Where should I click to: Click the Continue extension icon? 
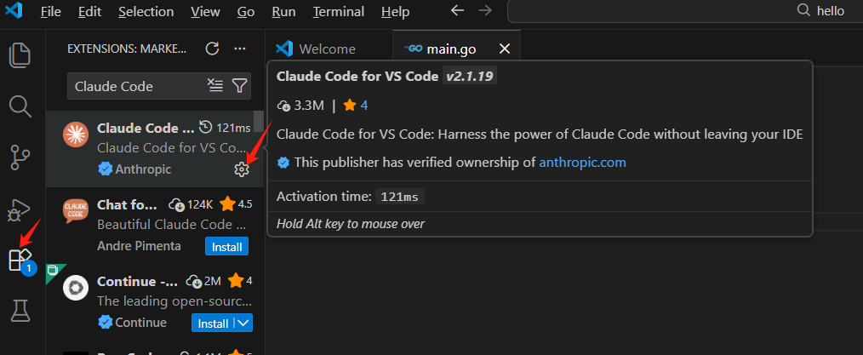pos(76,287)
